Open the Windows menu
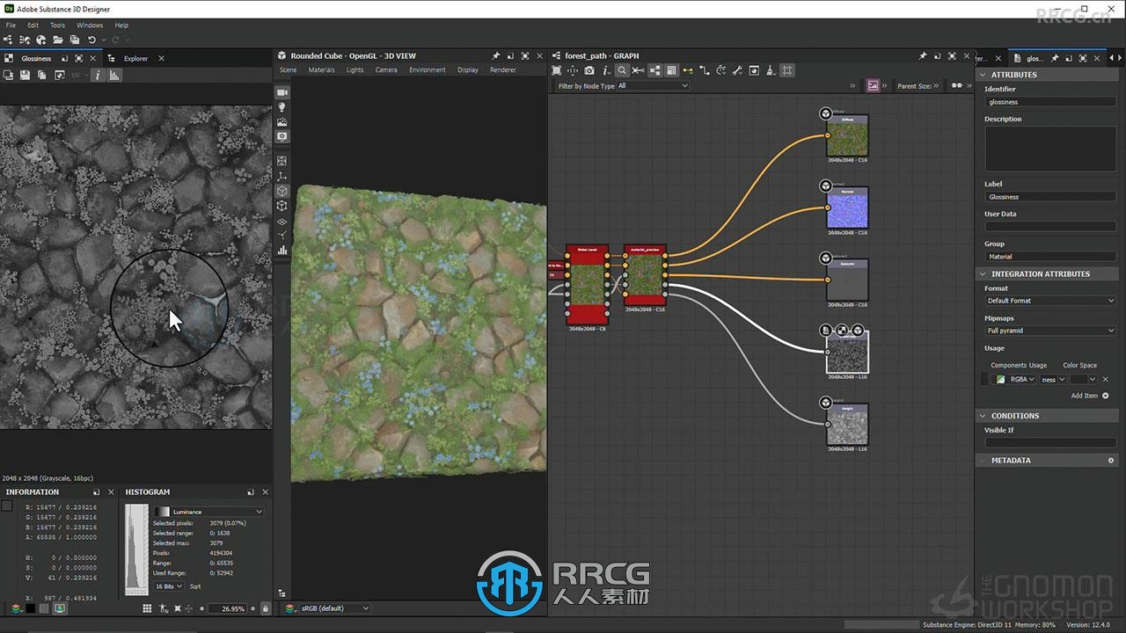1126x633 pixels. point(90,25)
